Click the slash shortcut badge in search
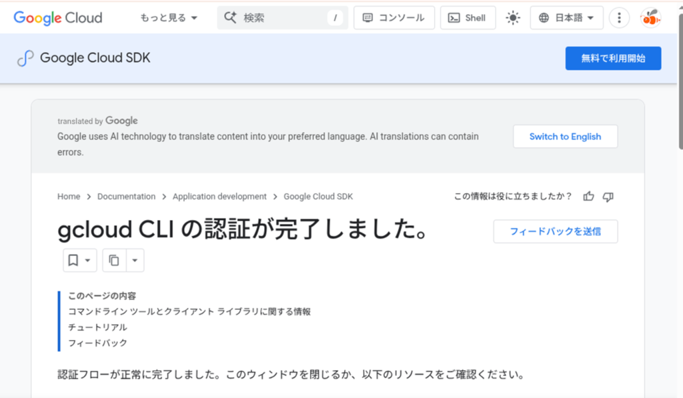 (335, 18)
